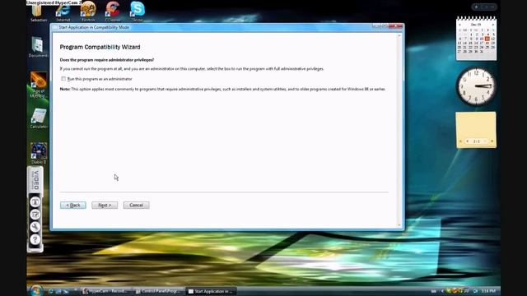Launch Diablo II desktop shortcut

pos(39,154)
